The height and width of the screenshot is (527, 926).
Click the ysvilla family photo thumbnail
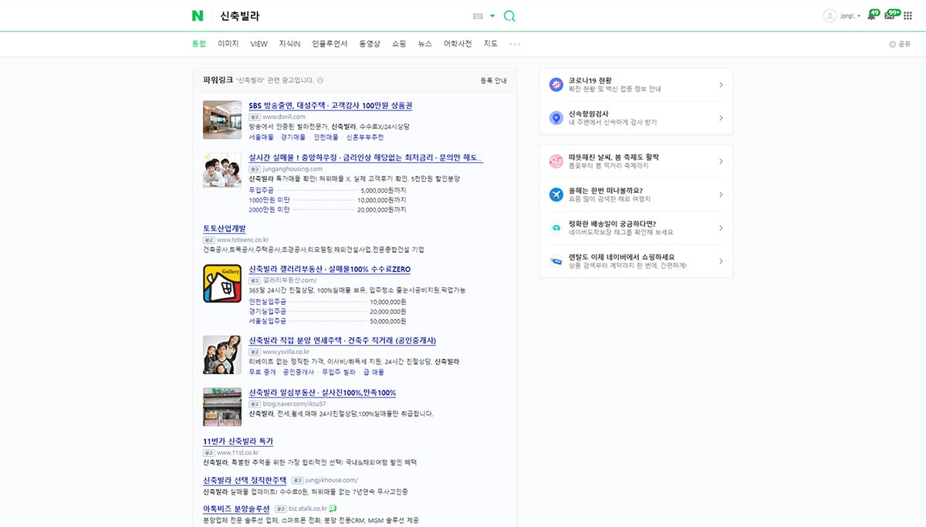click(x=222, y=355)
